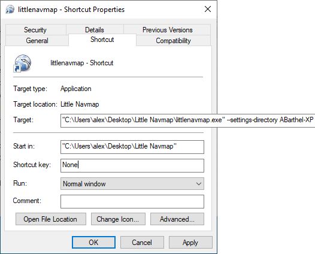The image size is (315, 254).
Task: Click the empty Comment field
Action: [132, 201]
